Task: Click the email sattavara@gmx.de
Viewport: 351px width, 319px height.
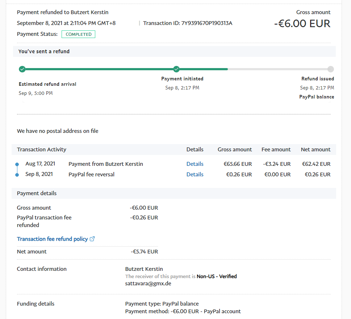Action: pos(148,284)
